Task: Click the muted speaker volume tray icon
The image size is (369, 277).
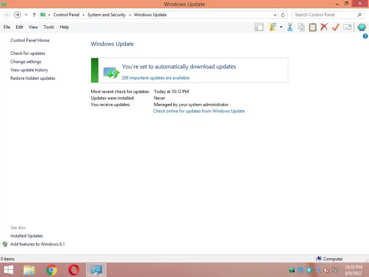Action: click(326, 270)
